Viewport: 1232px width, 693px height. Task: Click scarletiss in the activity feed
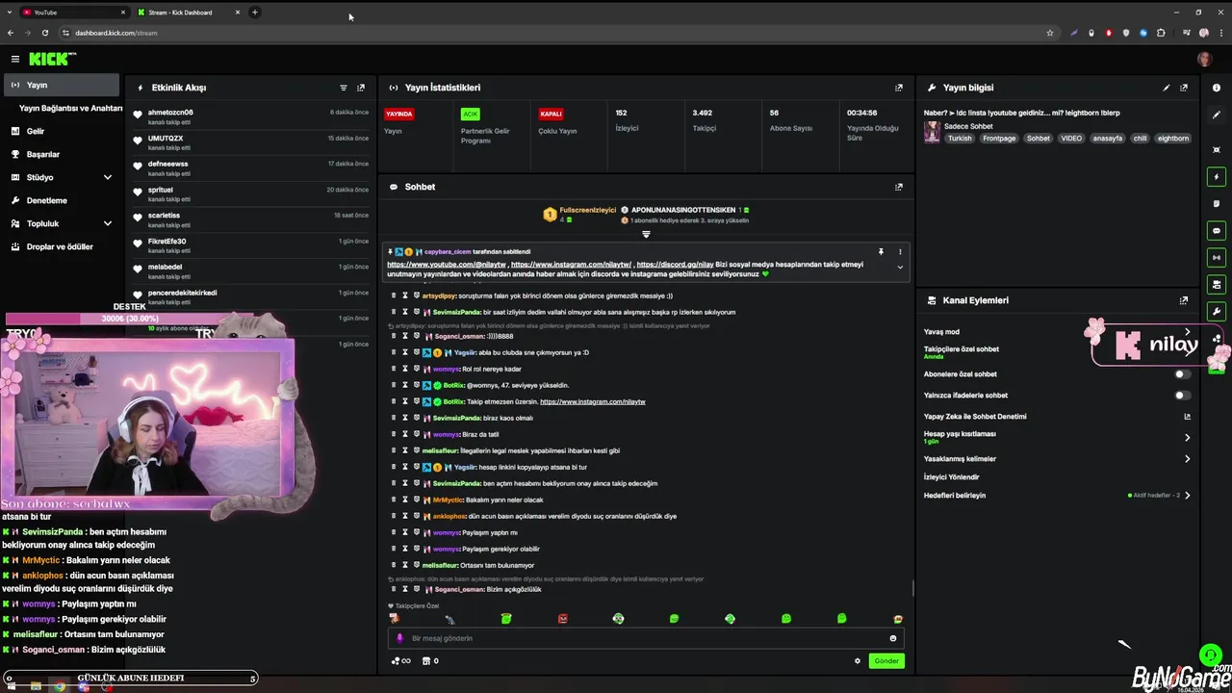(164, 216)
